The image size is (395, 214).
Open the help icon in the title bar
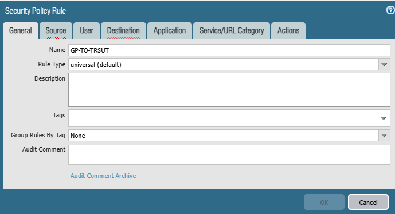pyautogui.click(x=390, y=10)
